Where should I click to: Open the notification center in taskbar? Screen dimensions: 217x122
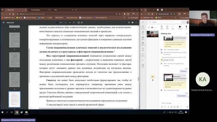[186, 112]
